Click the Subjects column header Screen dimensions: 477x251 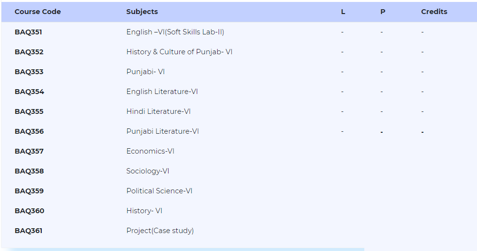(x=142, y=12)
